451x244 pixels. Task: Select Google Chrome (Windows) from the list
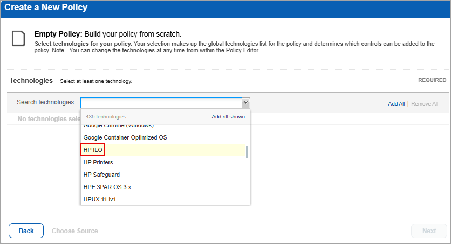119,126
